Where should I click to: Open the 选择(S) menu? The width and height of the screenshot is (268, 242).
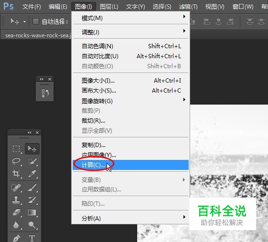[162, 7]
